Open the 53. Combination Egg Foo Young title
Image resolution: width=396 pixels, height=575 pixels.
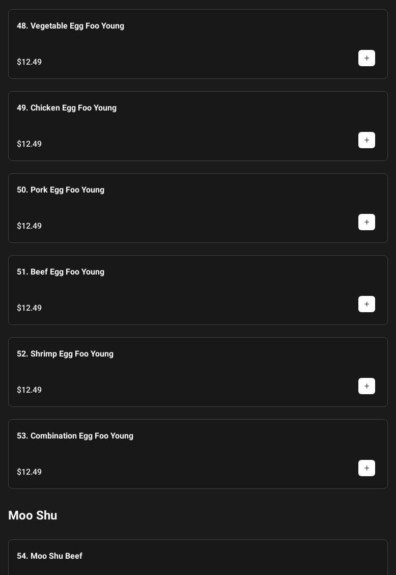pos(75,436)
